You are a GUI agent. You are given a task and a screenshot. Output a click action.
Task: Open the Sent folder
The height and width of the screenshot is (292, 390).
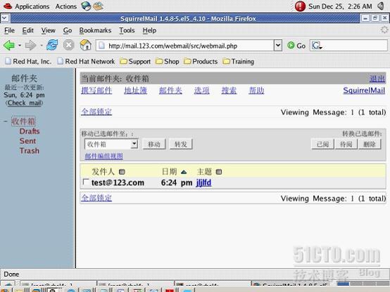click(x=27, y=141)
